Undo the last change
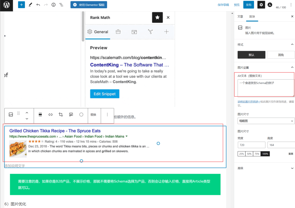 38,5
